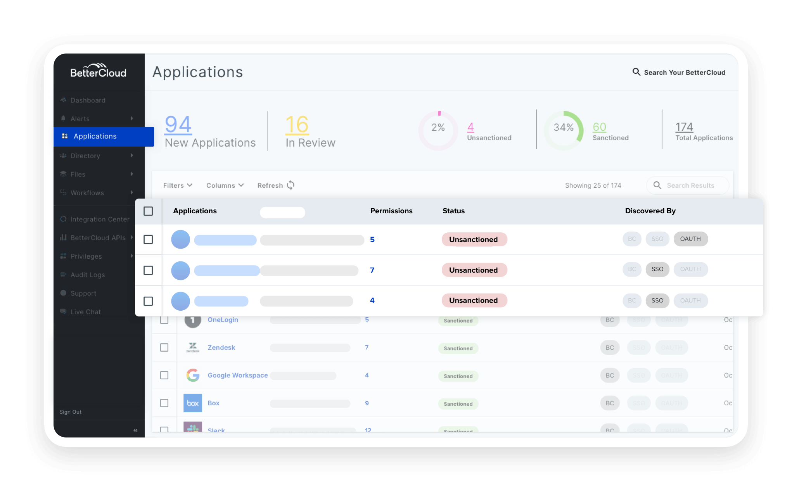Open Audit Logs in sidebar
Image resolution: width=792 pixels, height=491 pixels.
click(88, 275)
